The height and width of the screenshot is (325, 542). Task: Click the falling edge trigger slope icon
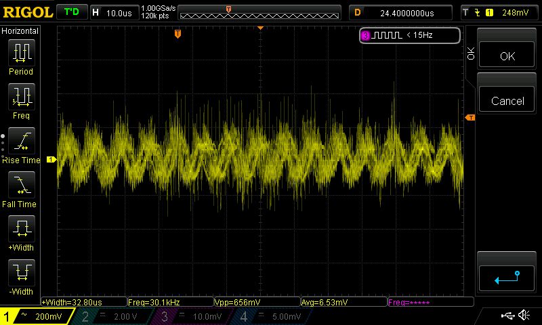click(478, 13)
